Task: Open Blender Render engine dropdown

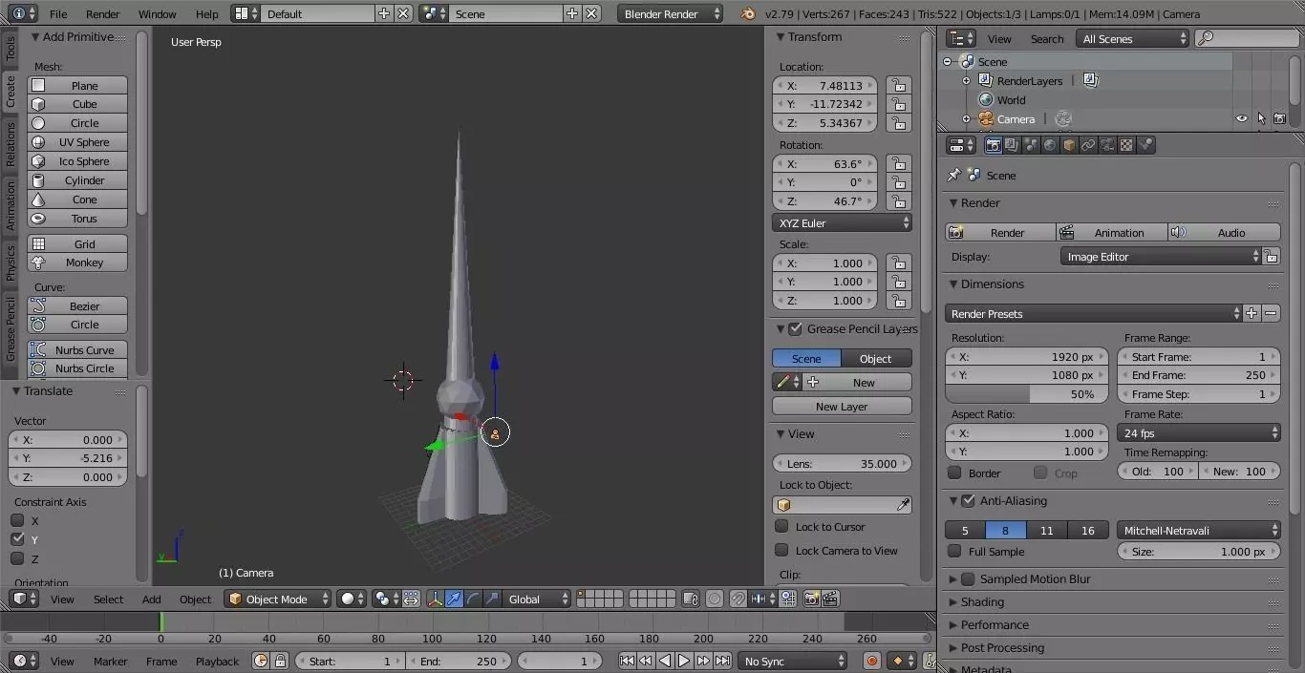Action: 671,13
